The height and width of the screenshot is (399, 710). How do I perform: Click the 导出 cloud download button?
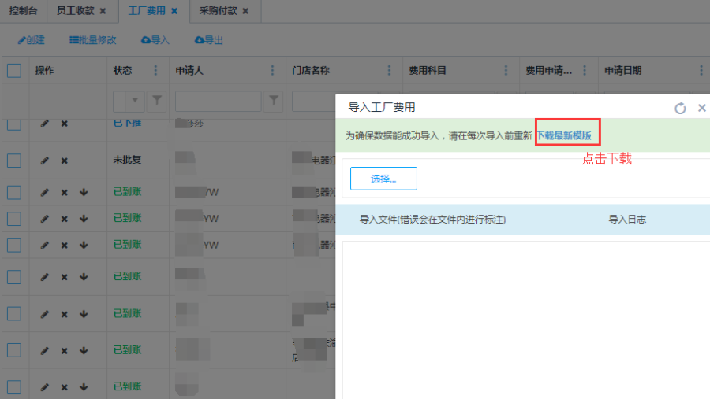(208, 40)
